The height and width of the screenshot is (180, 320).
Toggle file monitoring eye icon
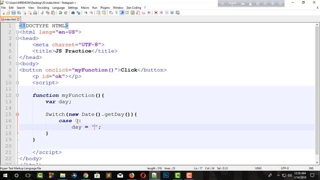coord(149,12)
